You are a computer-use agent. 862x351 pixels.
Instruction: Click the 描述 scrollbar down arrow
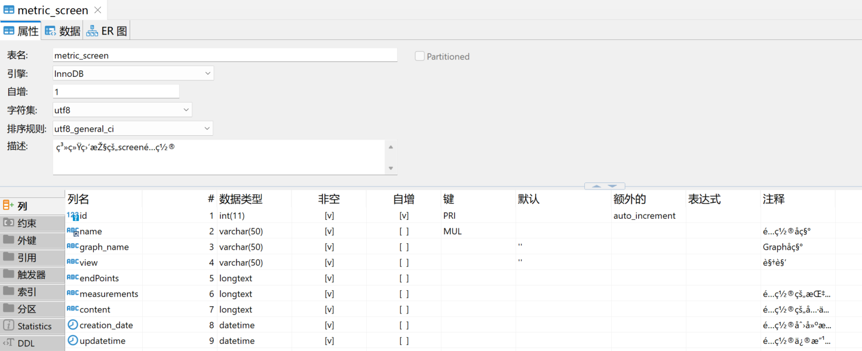click(x=391, y=168)
